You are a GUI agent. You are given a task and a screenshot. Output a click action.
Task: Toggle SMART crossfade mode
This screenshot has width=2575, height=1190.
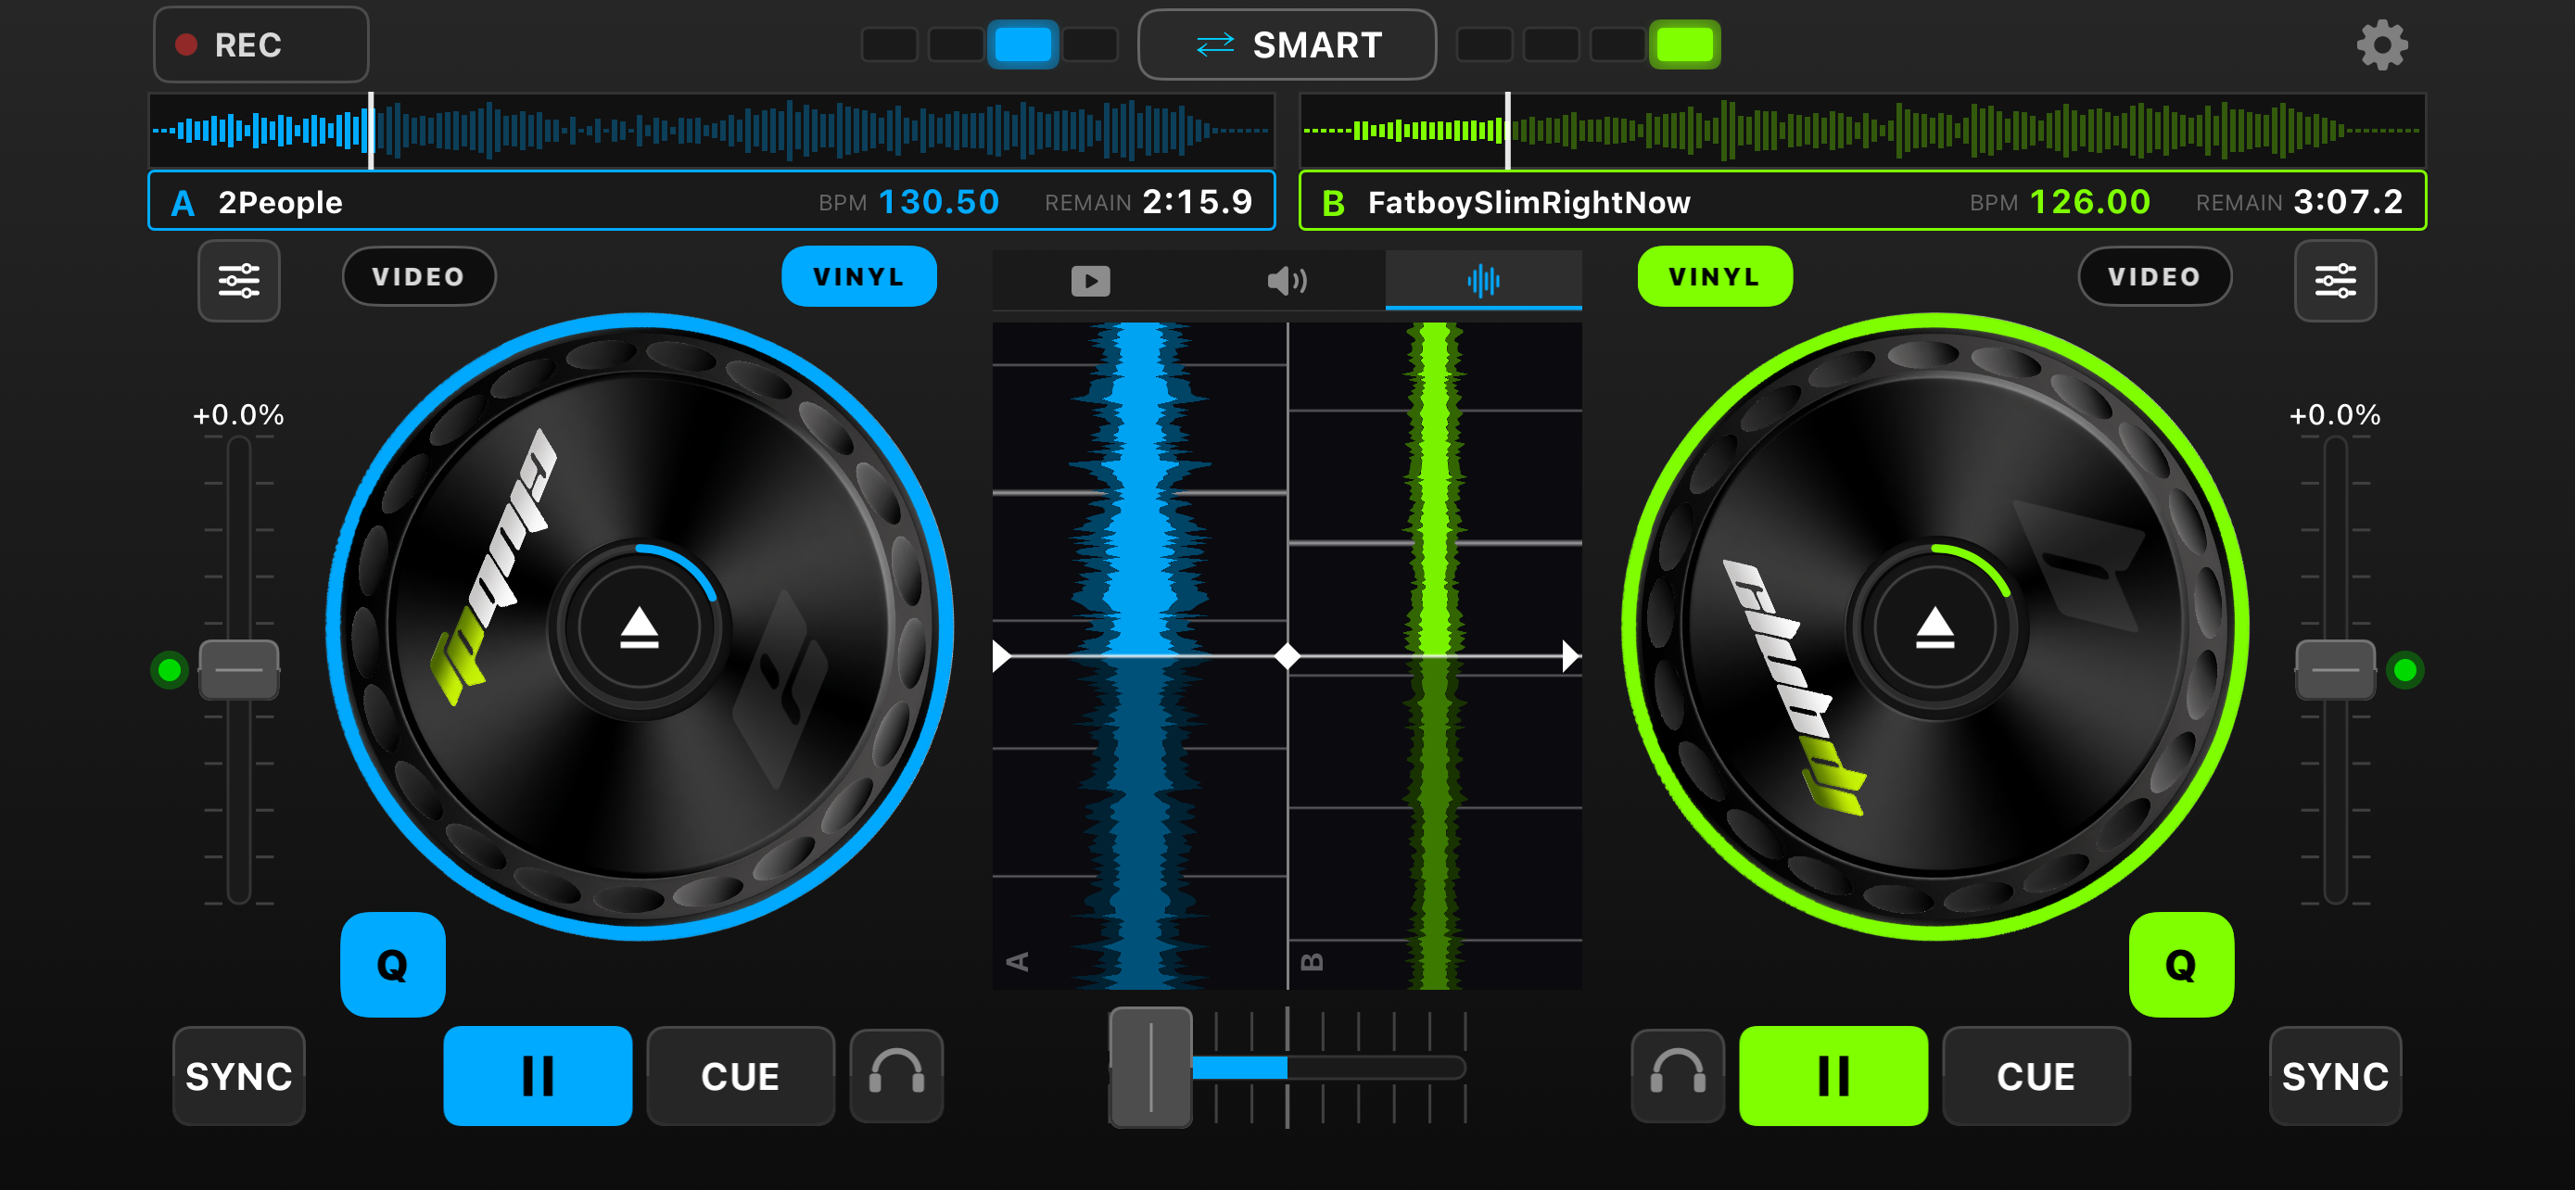(x=1287, y=45)
